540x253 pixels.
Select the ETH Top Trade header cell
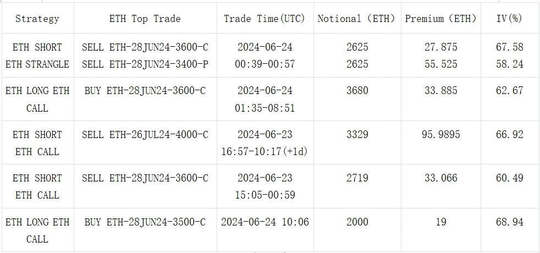coord(145,18)
